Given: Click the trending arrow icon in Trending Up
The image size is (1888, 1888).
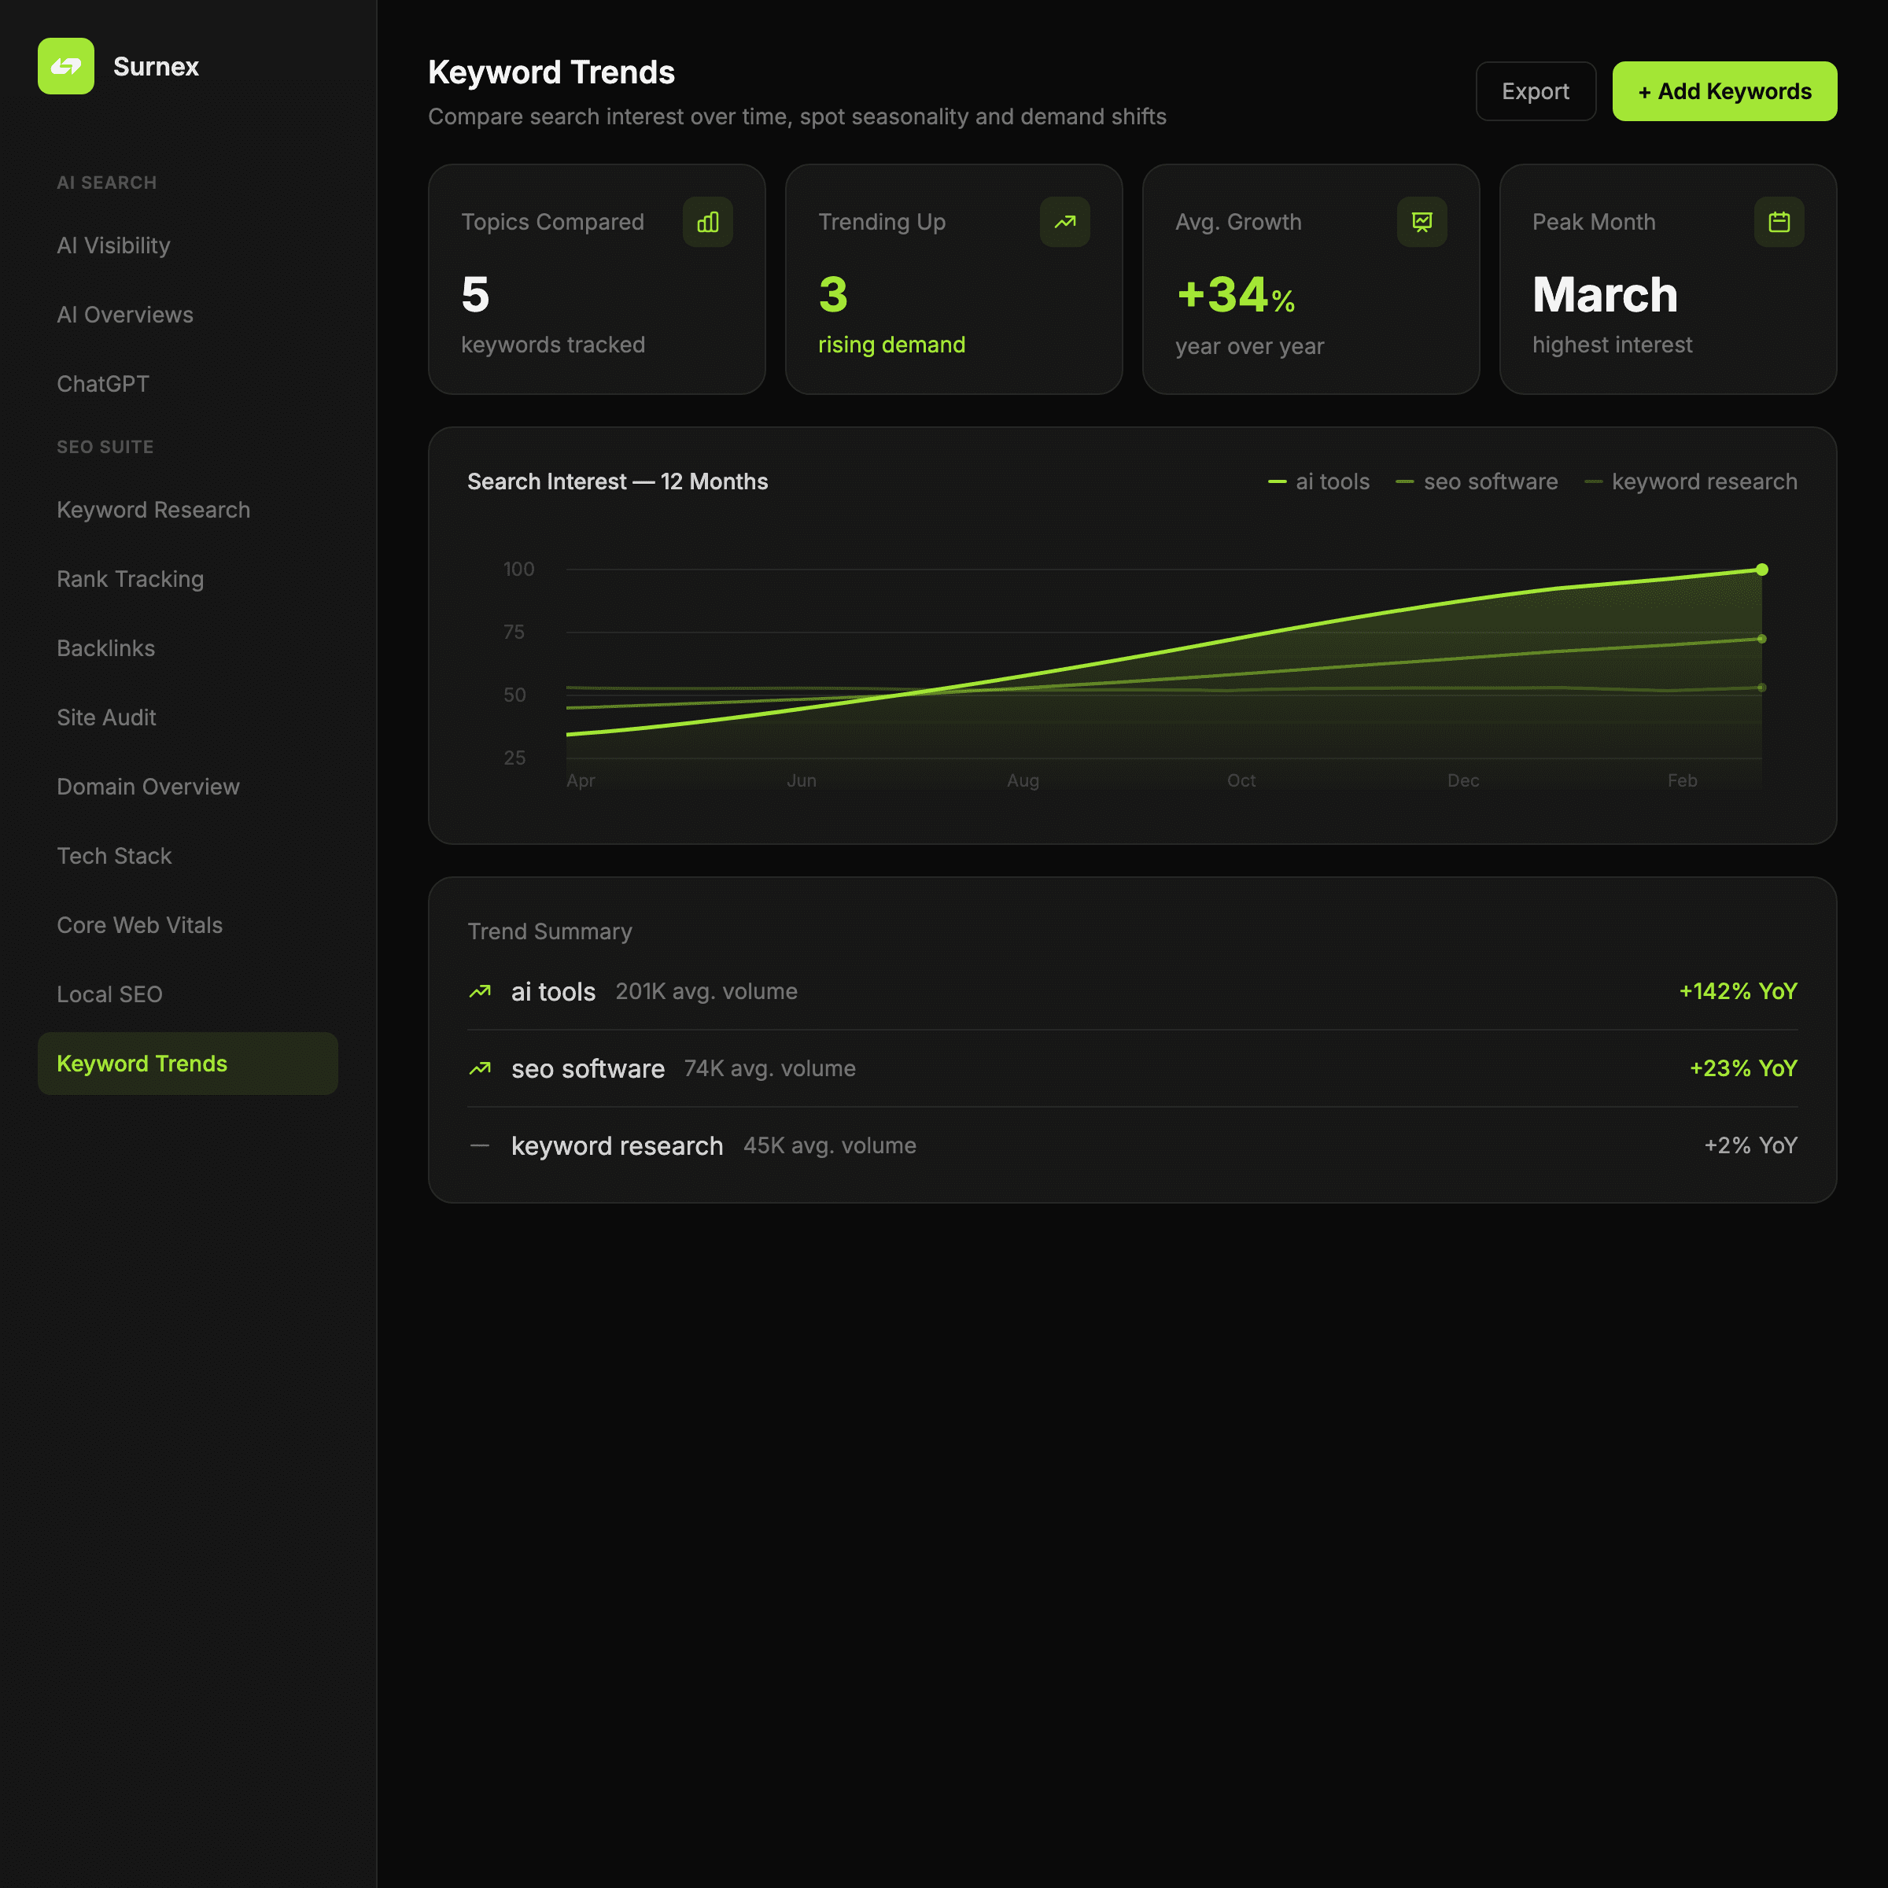Looking at the screenshot, I should point(1064,222).
